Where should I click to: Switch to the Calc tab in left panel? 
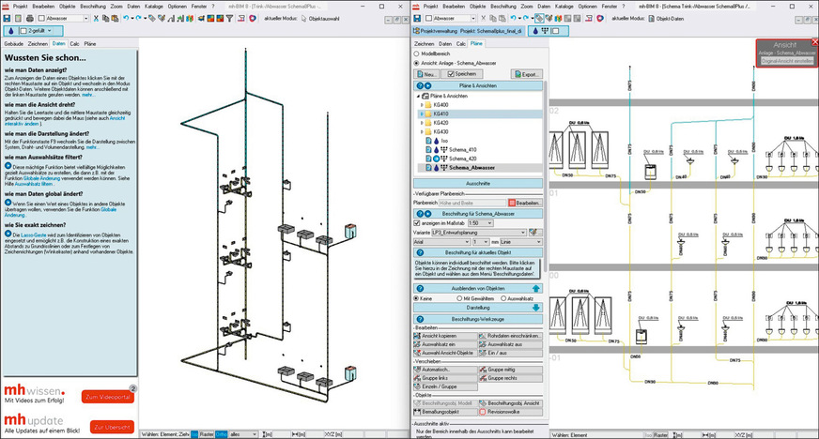coord(72,43)
